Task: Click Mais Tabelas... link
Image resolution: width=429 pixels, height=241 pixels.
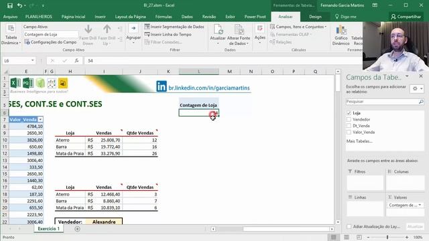Action: coord(359,141)
